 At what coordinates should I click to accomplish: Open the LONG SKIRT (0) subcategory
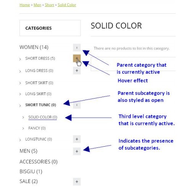pyautogui.click(x=38, y=94)
